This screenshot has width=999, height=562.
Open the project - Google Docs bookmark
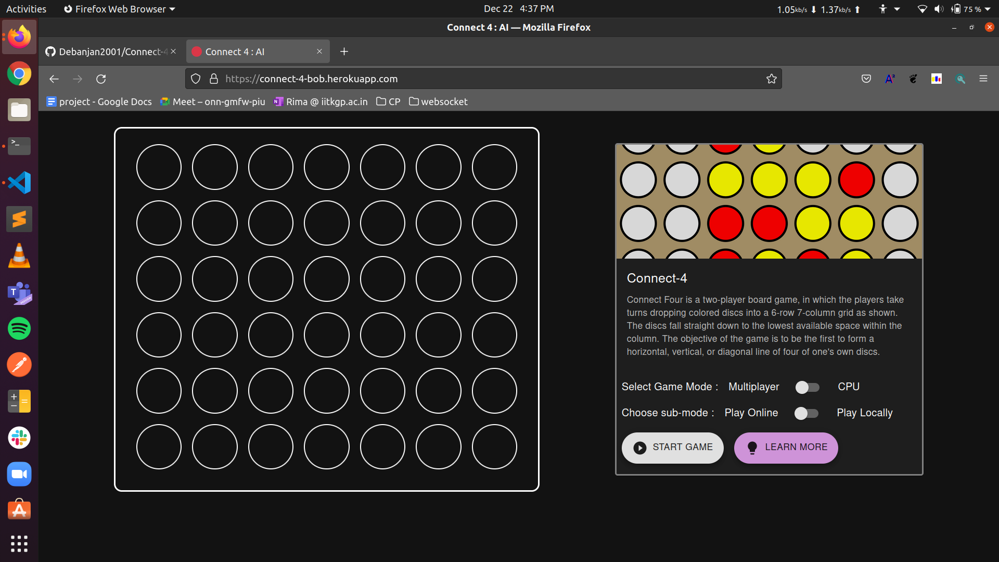(99, 101)
